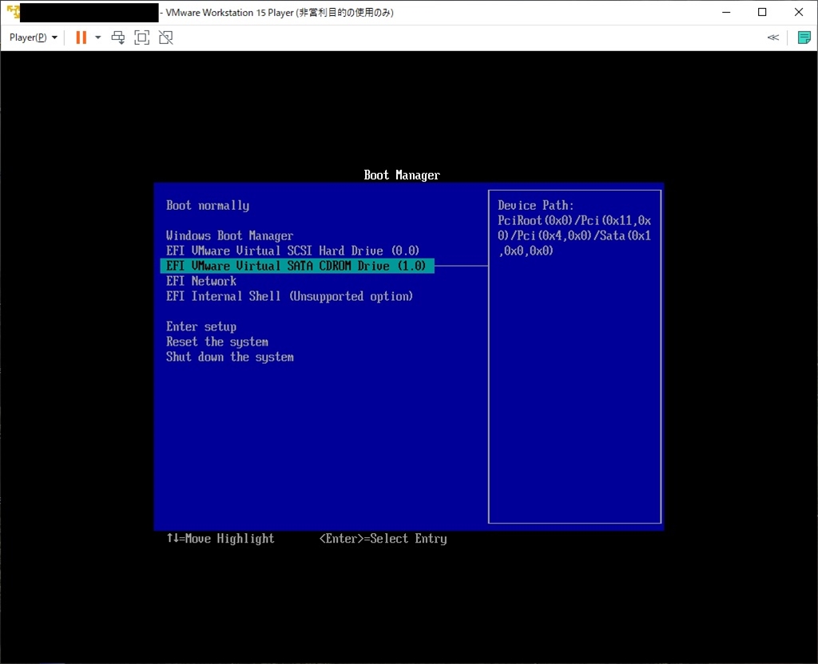Choose Shut down the system entry

[230, 357]
